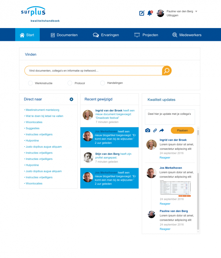Open spreadsheet thumbnail in Jos Merkelhoven update

[x=175, y=188]
